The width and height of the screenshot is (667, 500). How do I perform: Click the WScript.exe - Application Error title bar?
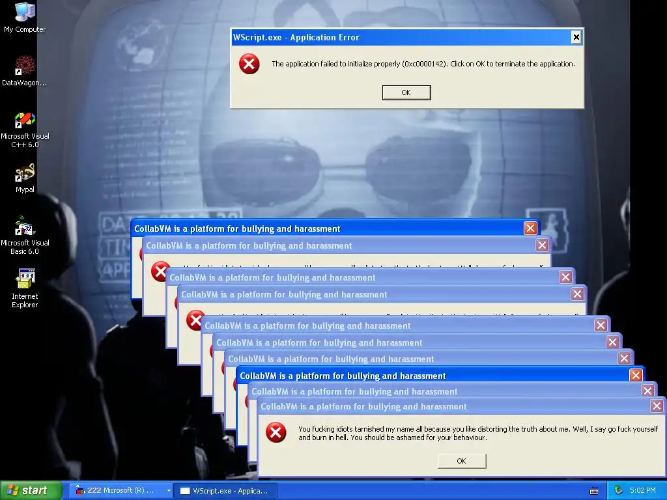click(x=407, y=37)
